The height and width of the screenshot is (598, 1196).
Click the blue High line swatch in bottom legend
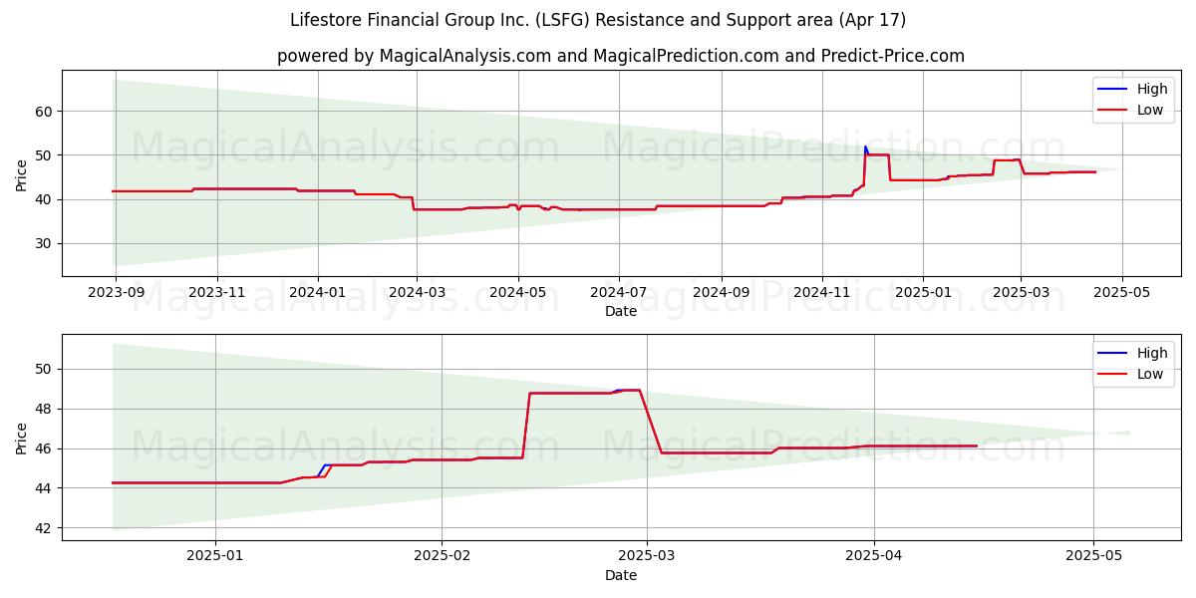[x=1113, y=354]
